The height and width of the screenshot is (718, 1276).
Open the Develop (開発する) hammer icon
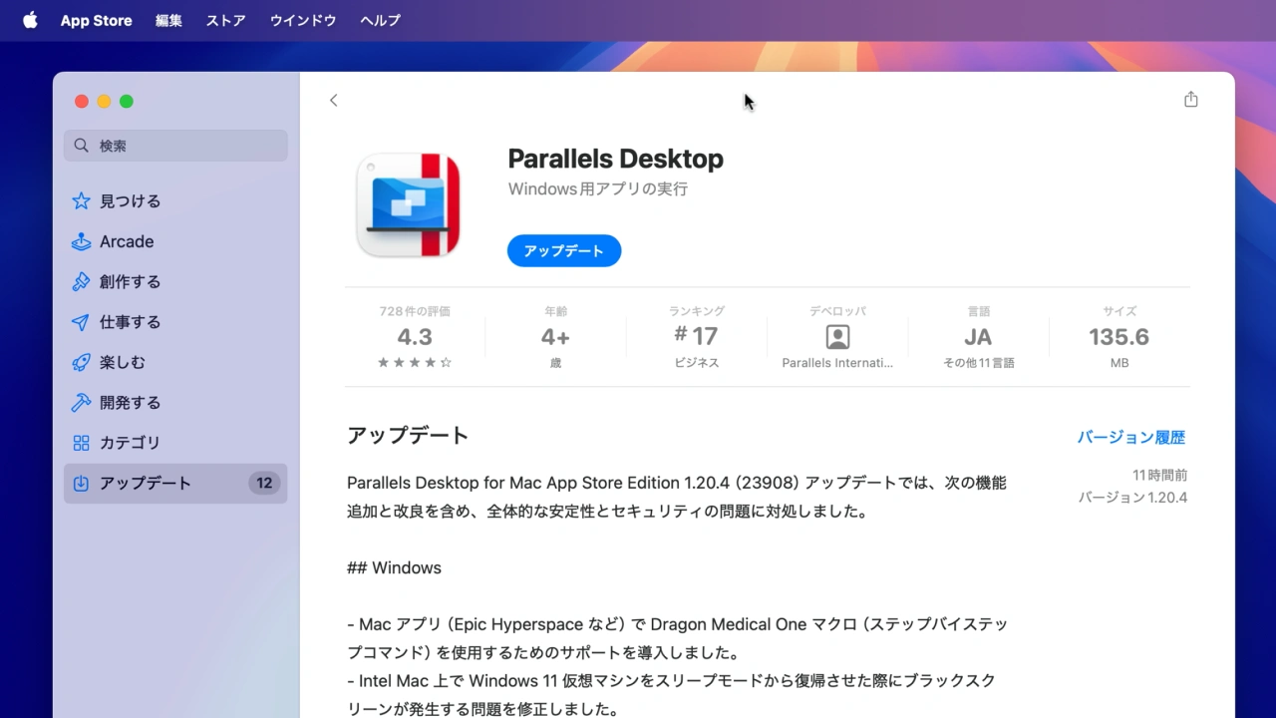82,403
